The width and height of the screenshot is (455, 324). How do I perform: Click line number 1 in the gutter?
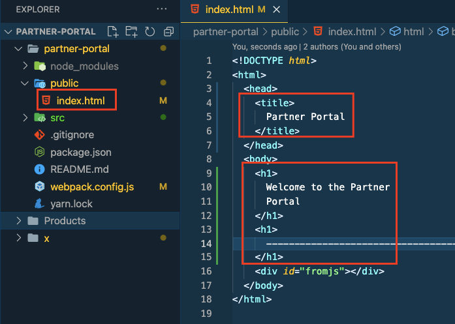(x=209, y=61)
